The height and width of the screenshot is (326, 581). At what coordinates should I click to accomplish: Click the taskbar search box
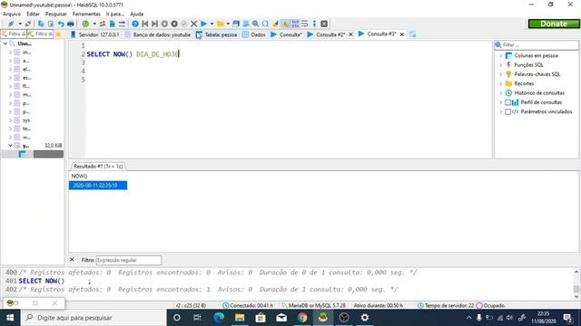click(94, 318)
